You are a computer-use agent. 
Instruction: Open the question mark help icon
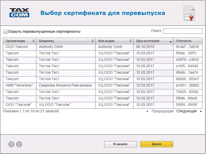(11, 144)
